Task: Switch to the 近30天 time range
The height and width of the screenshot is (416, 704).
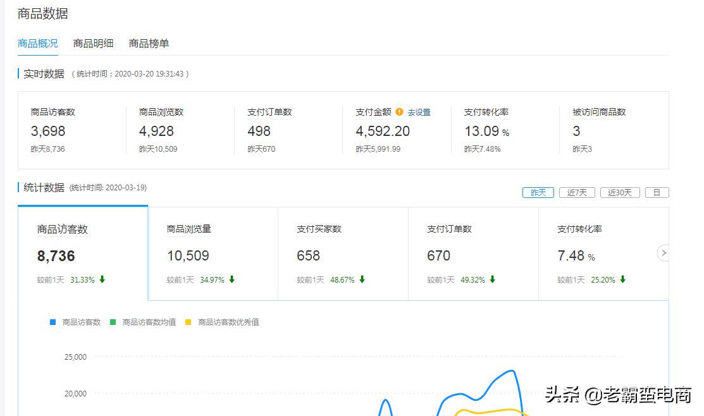Action: pos(620,192)
